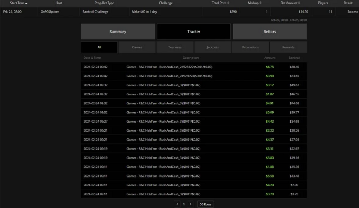Go to previous page arrow
Image resolution: width=359 pixels, height=208 pixels.
tap(177, 204)
